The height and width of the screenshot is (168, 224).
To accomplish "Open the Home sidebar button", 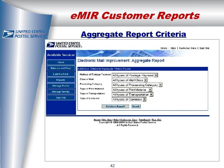I will coord(61,62).
